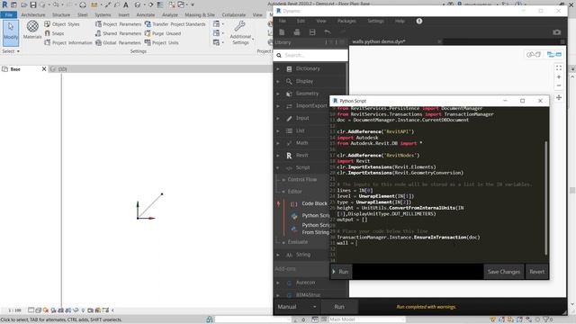Screen dimensions: 576x324
Task: Open Manual run mode dropdown in Dynamo
Action: (297, 306)
